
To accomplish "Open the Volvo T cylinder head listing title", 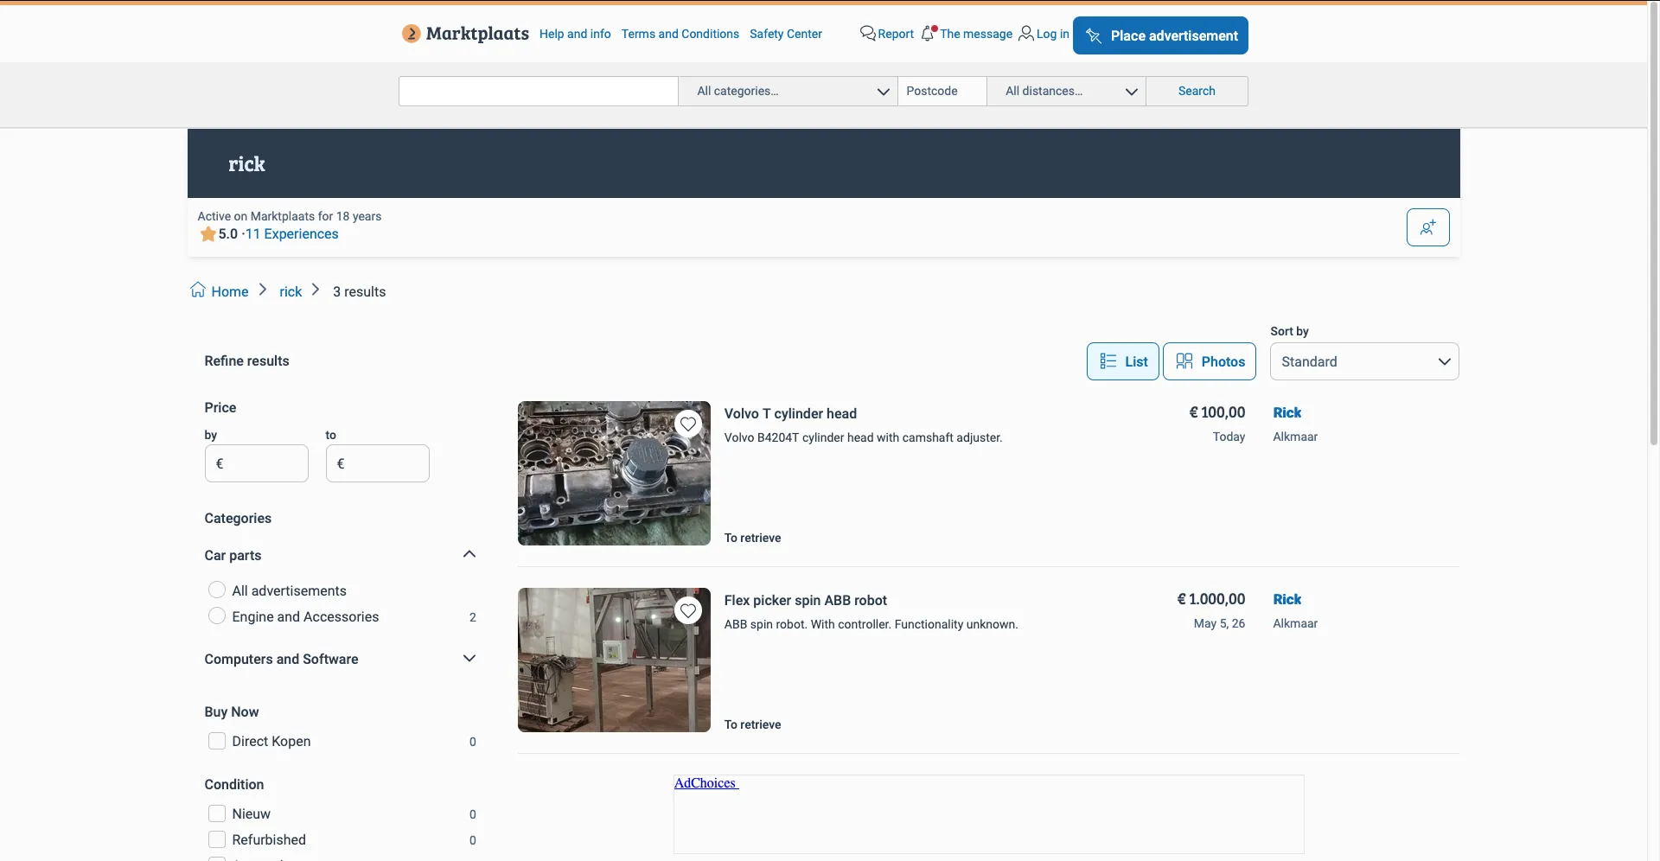I will (x=790, y=413).
